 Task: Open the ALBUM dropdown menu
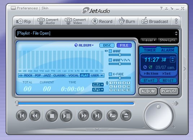point(84,45)
